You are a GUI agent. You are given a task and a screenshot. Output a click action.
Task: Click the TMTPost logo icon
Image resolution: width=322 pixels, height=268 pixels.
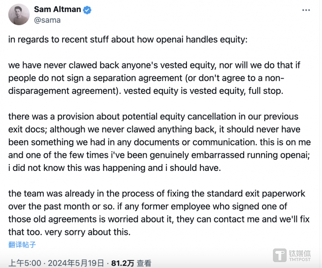(280, 255)
